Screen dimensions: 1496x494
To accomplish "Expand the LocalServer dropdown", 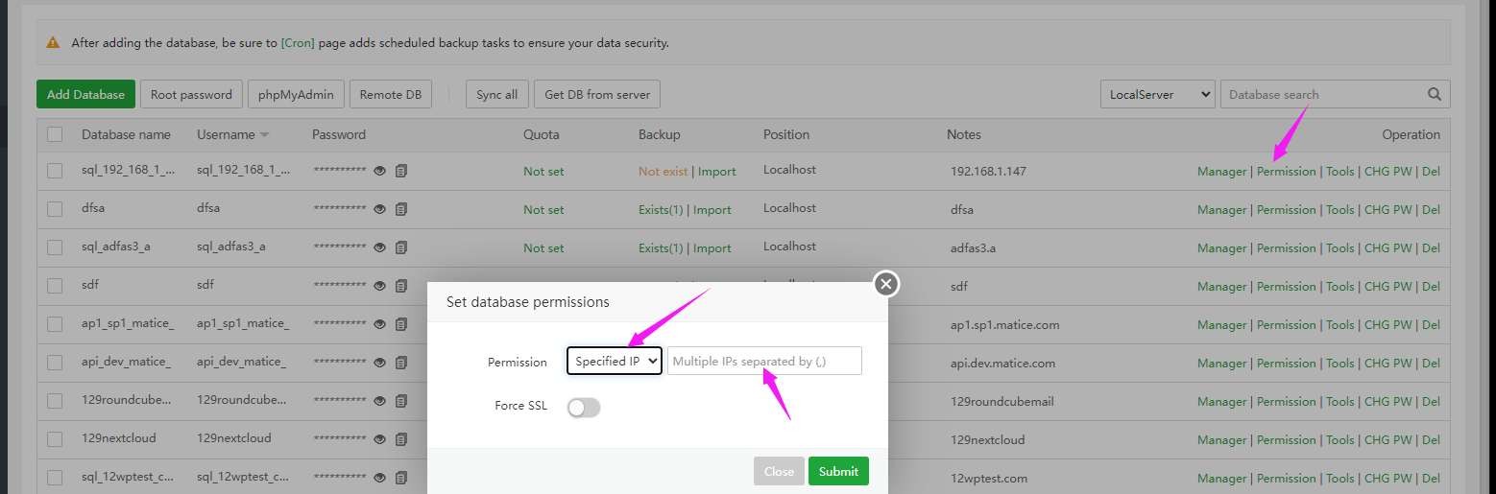I will pyautogui.click(x=1157, y=94).
